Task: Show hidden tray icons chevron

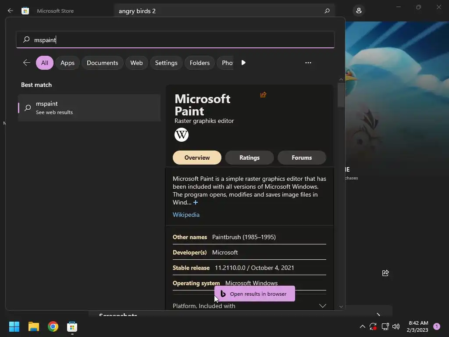Action: pyautogui.click(x=362, y=326)
